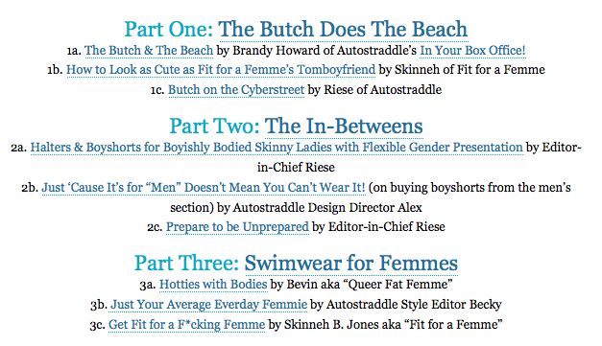Click the 'Part One:' heading text

(169, 30)
